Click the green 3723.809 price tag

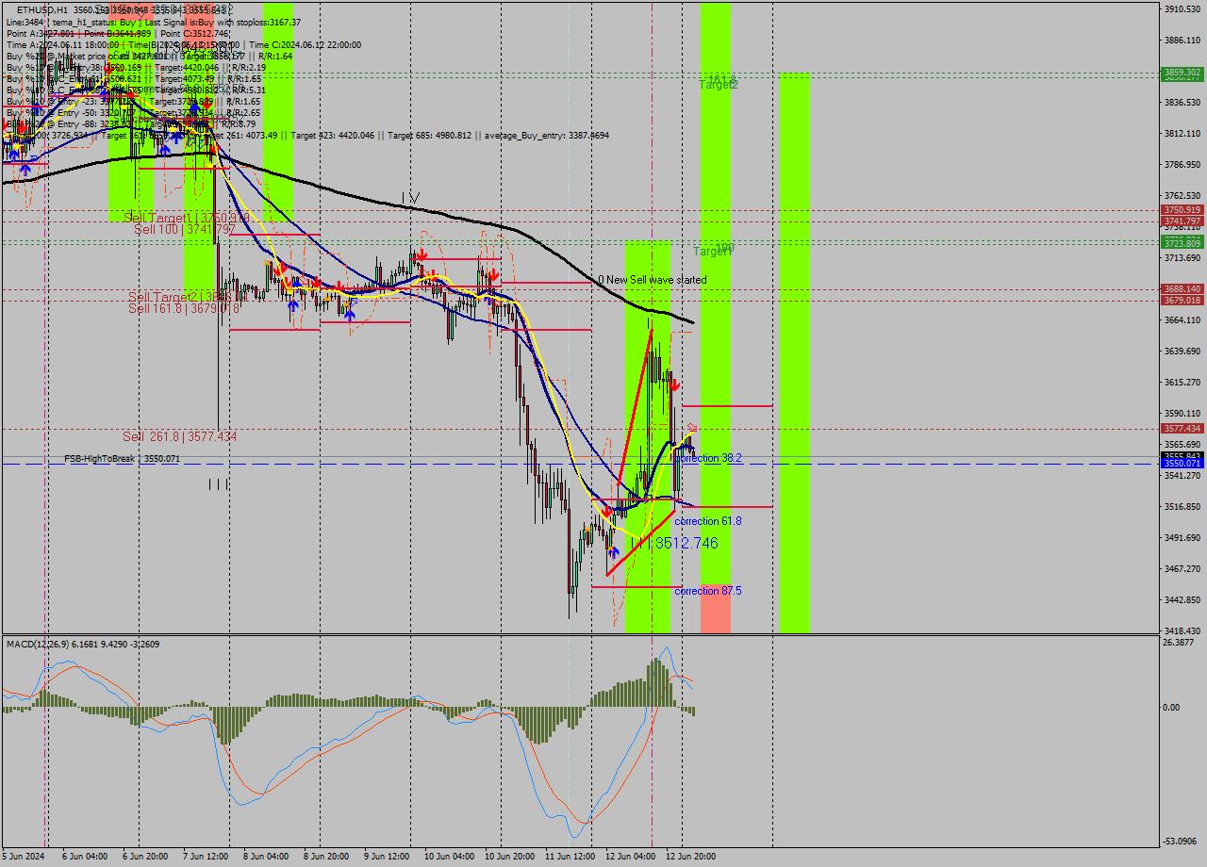(1182, 243)
